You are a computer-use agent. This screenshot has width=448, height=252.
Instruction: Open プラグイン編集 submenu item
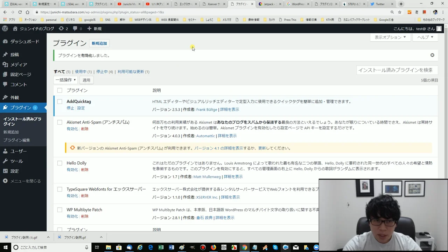16,140
